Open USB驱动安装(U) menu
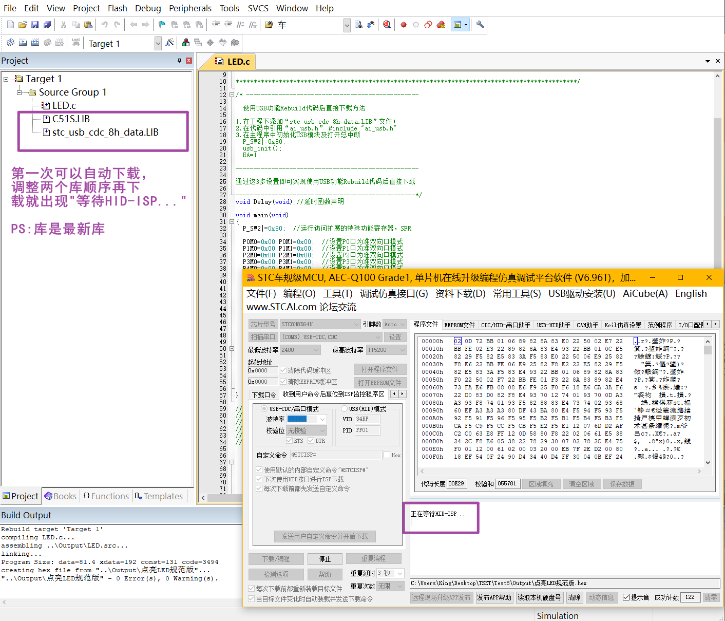Screen dimensions: 725x621 (582, 293)
